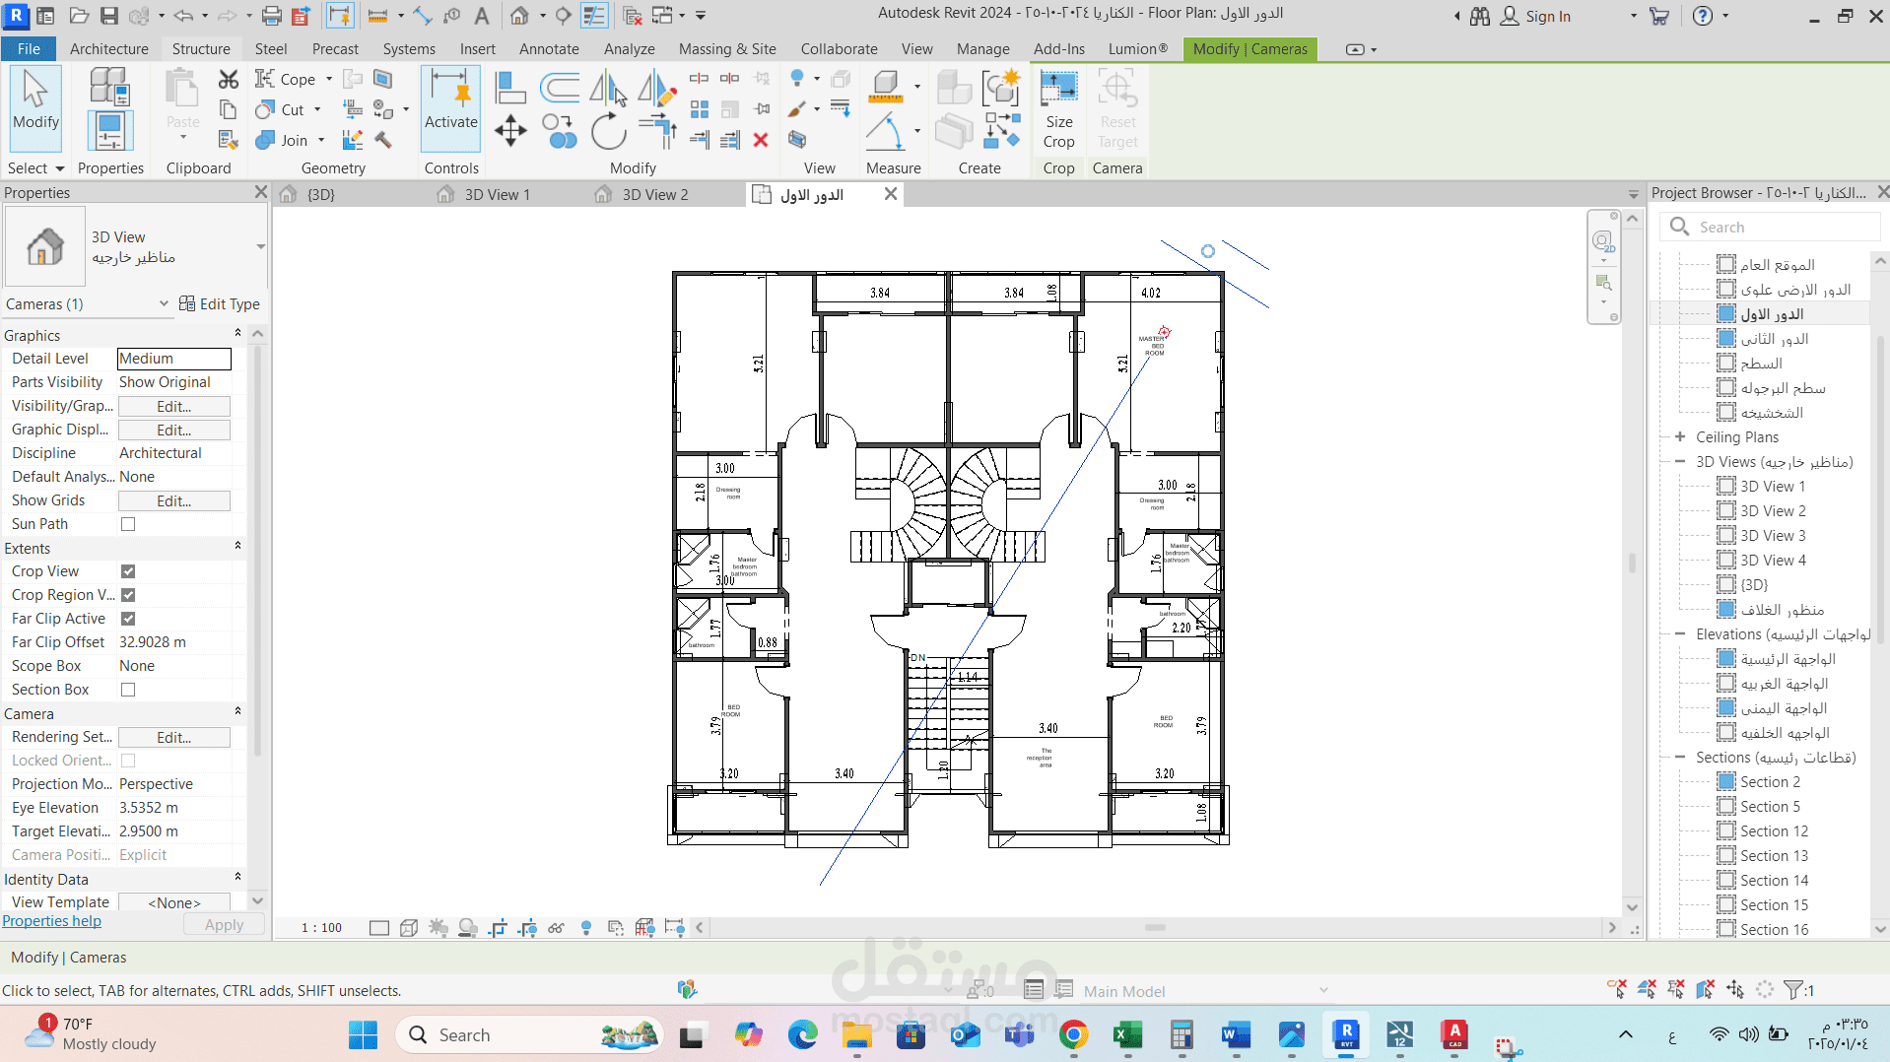This screenshot has height=1062, width=1890.
Task: Click the red Delete icon
Action: [x=760, y=140]
